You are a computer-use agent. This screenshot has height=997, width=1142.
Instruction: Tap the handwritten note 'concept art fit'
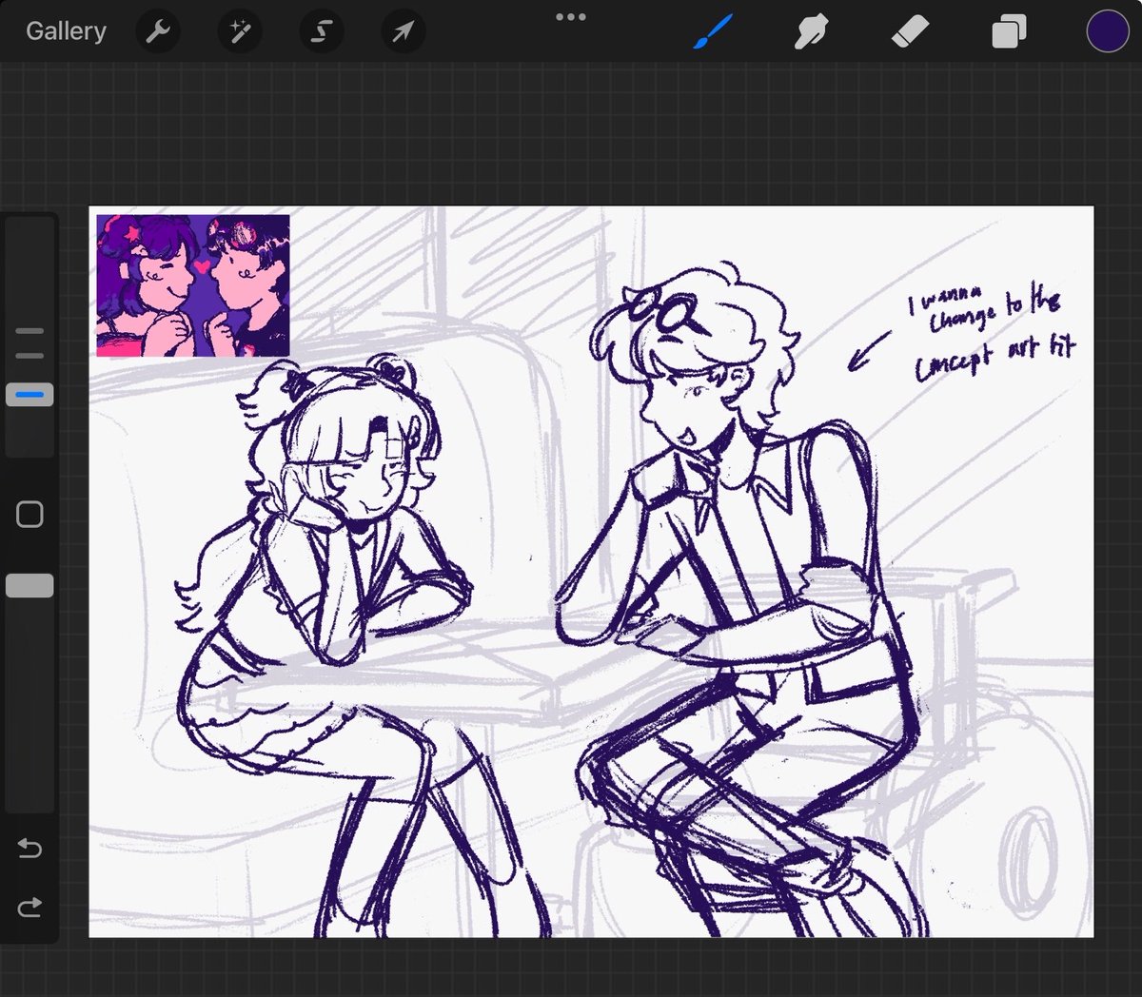pos(994,356)
